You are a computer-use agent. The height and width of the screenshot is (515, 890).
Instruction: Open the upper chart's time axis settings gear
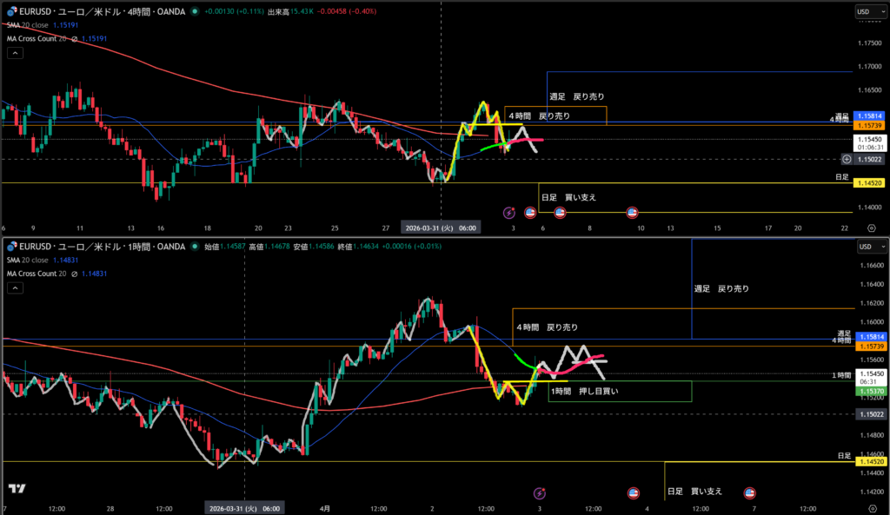pyautogui.click(x=872, y=228)
